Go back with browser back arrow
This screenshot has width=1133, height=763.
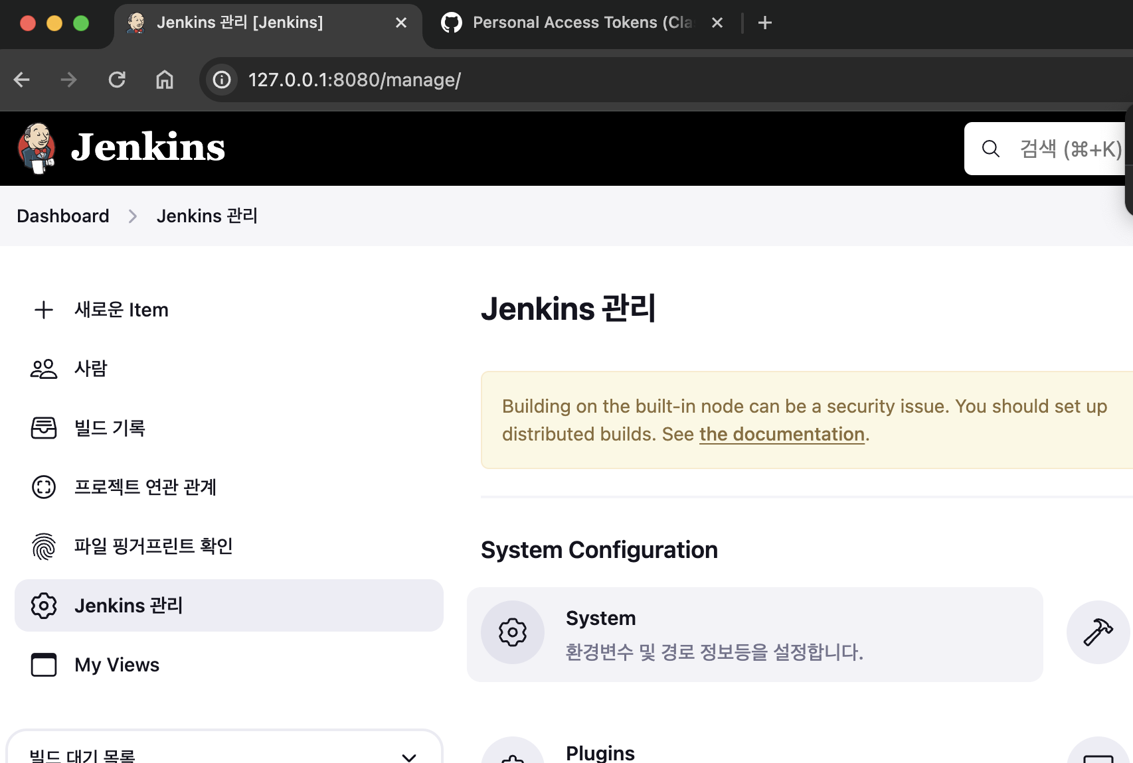(22, 80)
